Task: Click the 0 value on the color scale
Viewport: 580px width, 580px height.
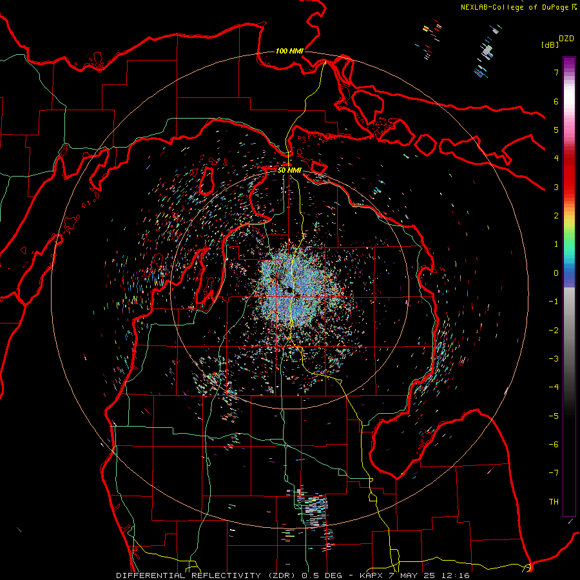Action: 556,273
